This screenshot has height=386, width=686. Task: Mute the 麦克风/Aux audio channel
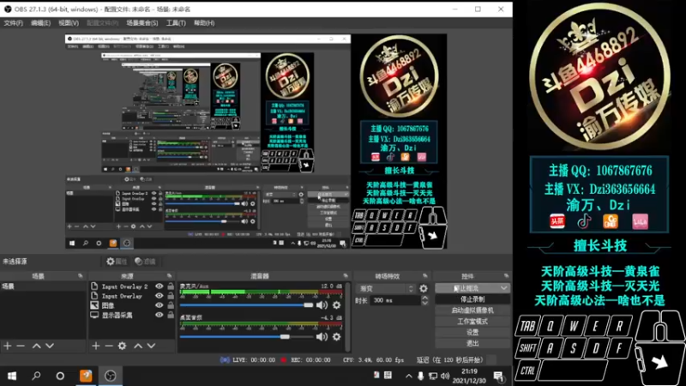click(x=322, y=305)
